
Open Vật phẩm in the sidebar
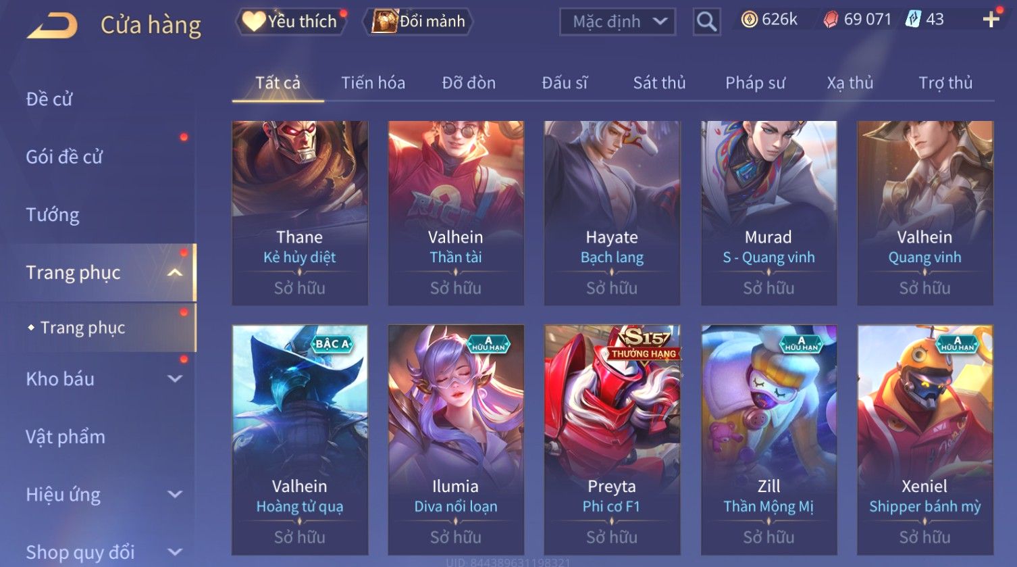(x=66, y=437)
